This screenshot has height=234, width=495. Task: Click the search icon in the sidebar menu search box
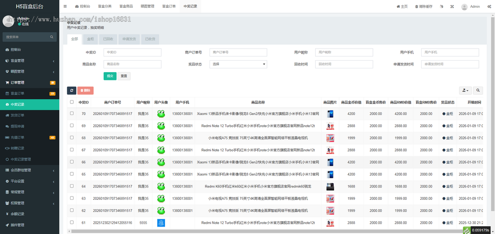(x=52, y=37)
